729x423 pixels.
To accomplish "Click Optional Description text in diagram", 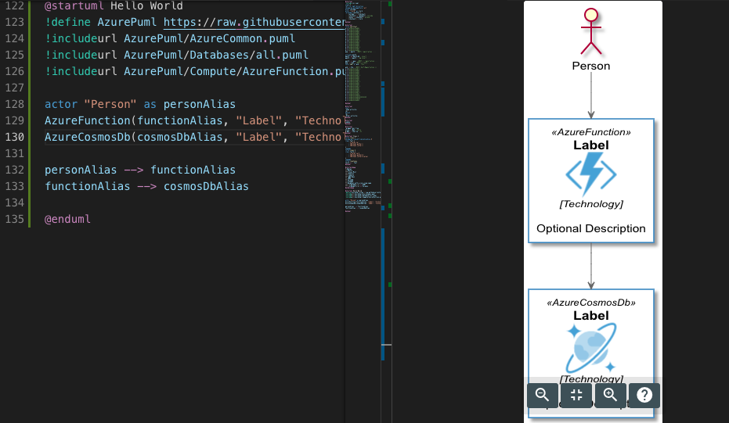I will tap(591, 228).
